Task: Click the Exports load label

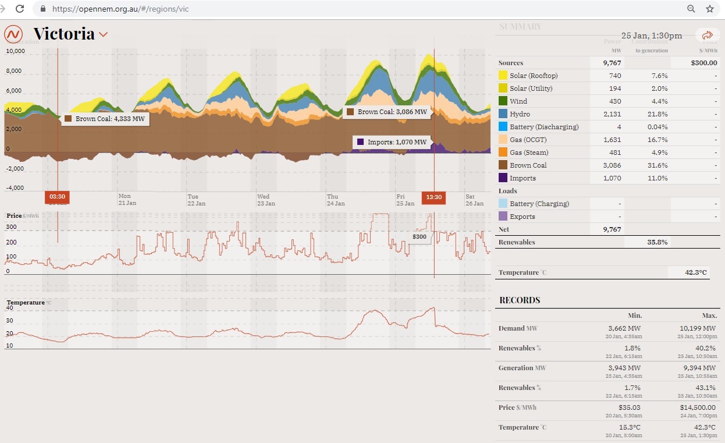Action: [x=523, y=217]
